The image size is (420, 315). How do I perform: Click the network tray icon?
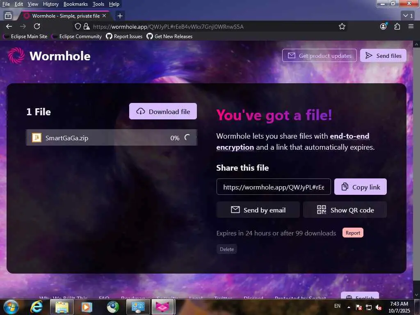[369, 307]
